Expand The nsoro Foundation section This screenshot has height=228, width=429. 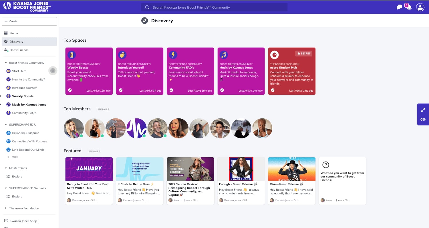click(x=6, y=208)
